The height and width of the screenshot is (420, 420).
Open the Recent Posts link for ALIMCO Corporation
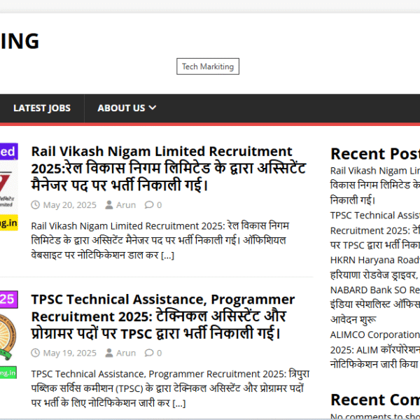coord(375,349)
